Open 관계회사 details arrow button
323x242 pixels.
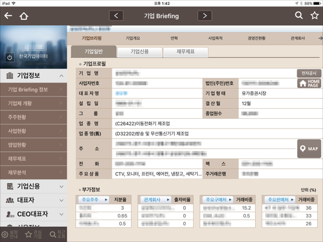click(x=156, y=199)
